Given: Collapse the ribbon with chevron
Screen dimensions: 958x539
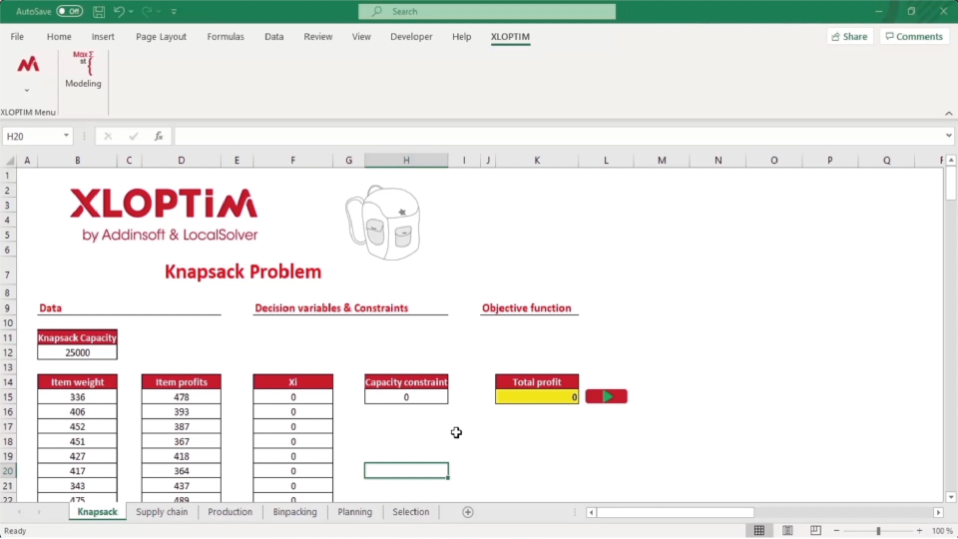Looking at the screenshot, I should coord(948,113).
